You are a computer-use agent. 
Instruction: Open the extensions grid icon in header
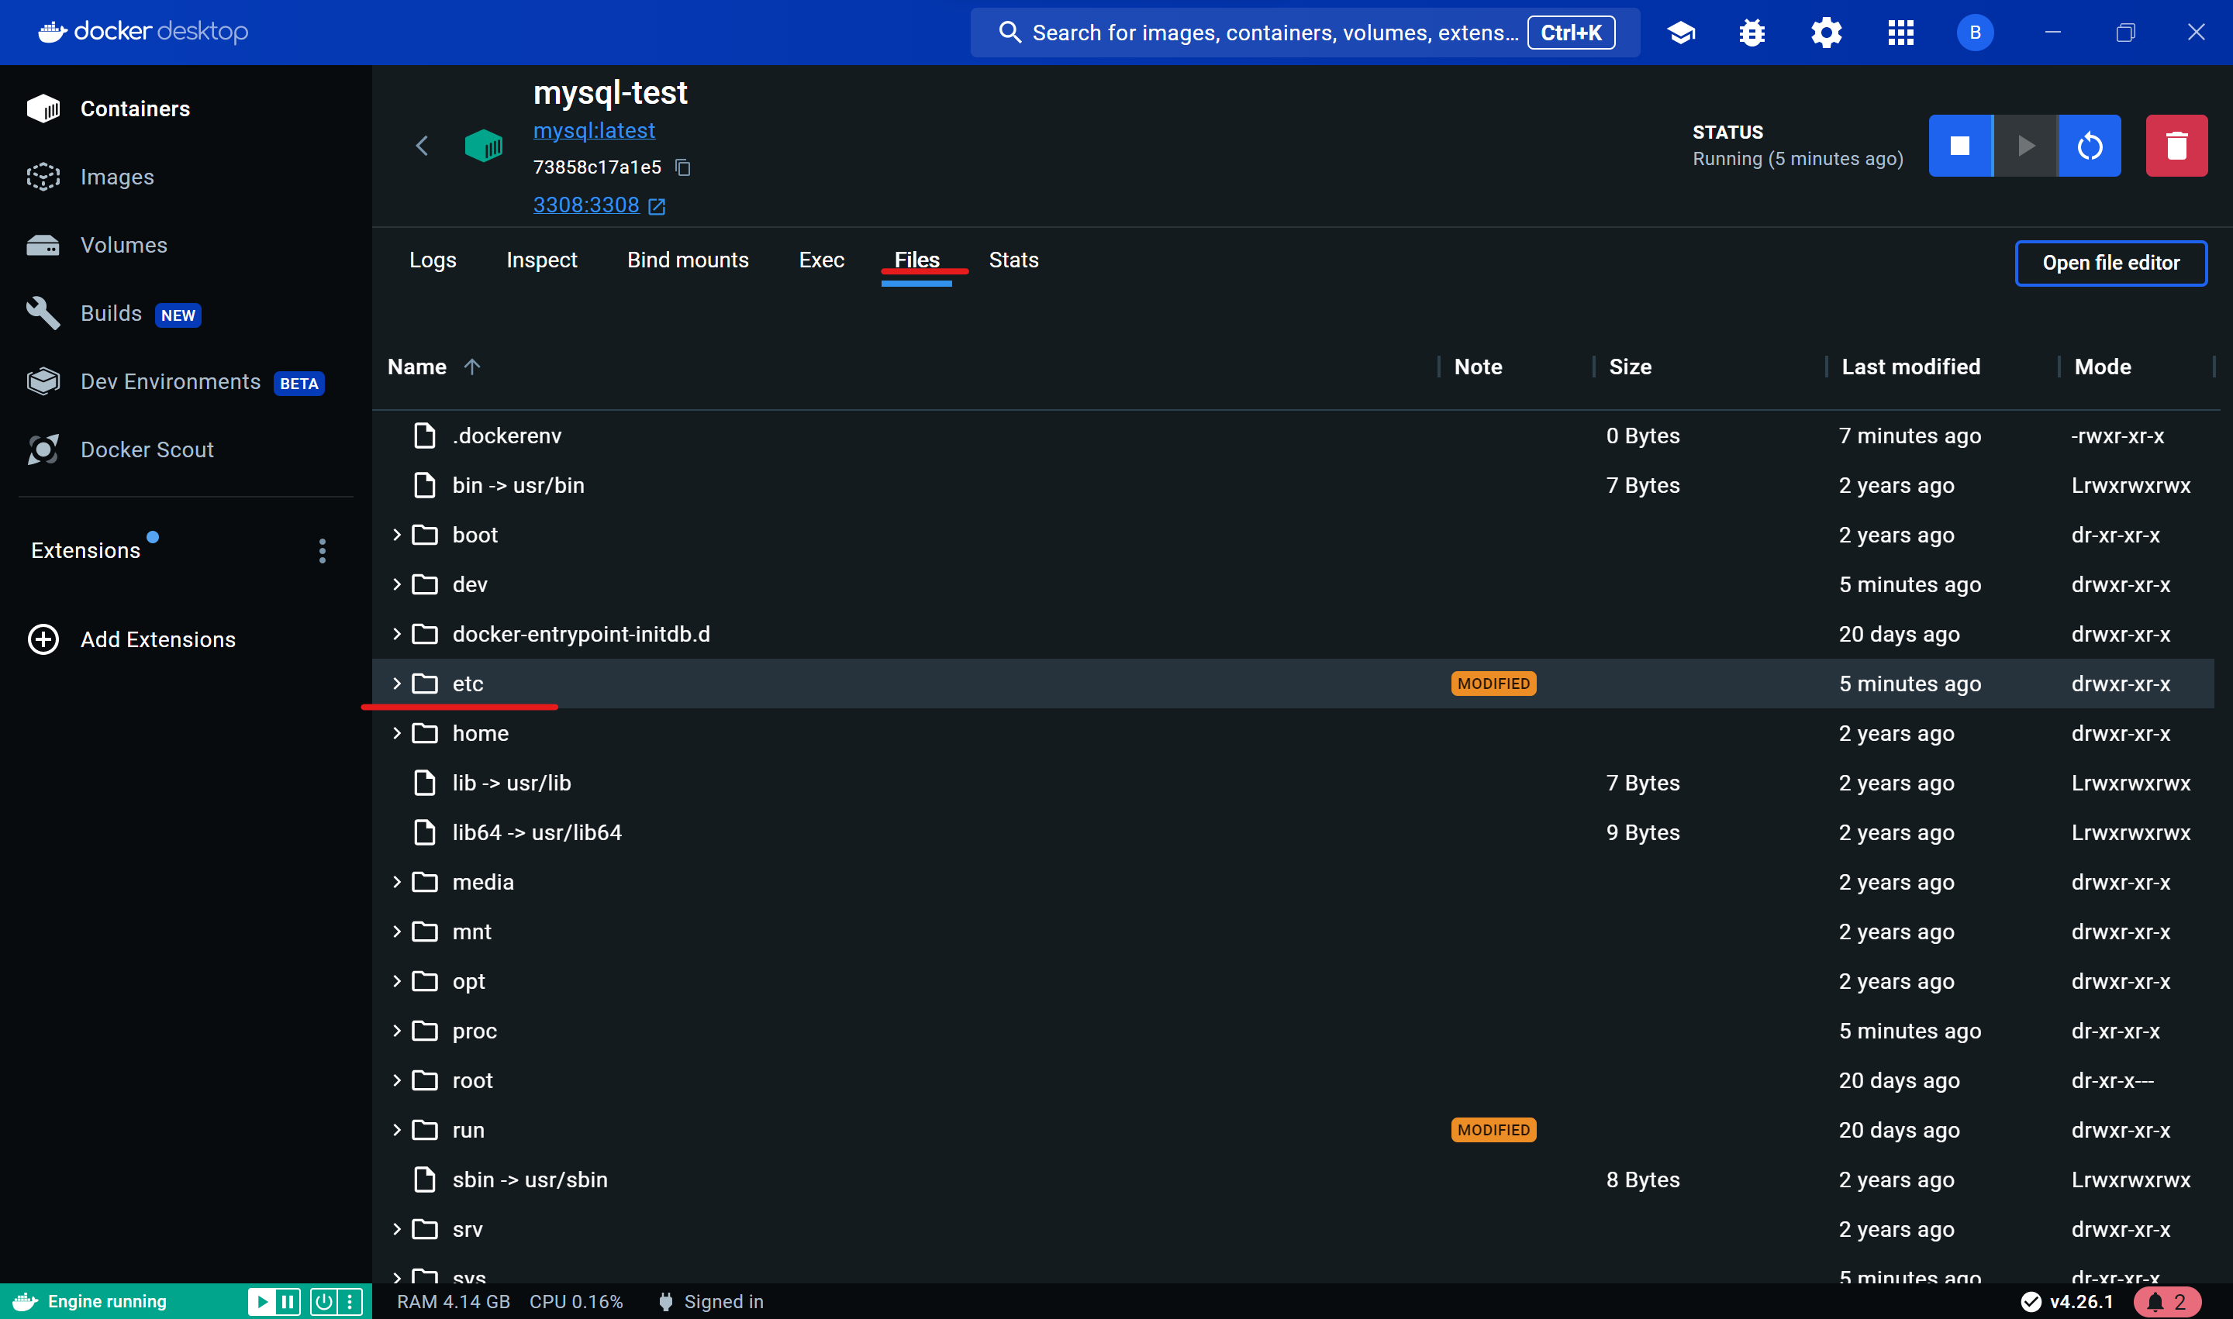tap(1900, 33)
